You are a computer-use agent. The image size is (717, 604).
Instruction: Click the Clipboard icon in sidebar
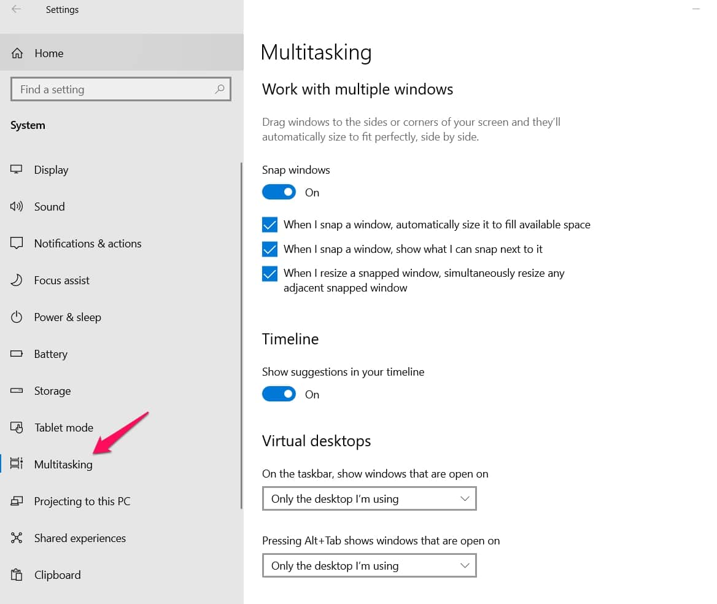coord(17,575)
